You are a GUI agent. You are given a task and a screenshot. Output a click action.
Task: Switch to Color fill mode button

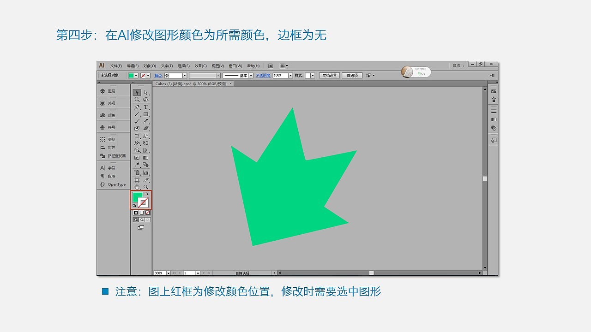tap(136, 213)
